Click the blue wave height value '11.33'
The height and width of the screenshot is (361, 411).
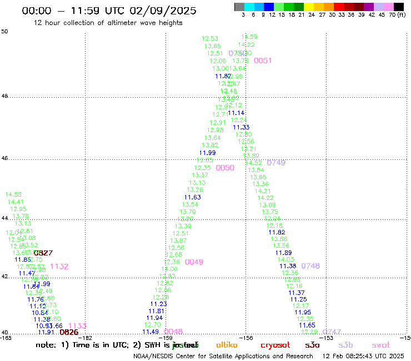[242, 127]
